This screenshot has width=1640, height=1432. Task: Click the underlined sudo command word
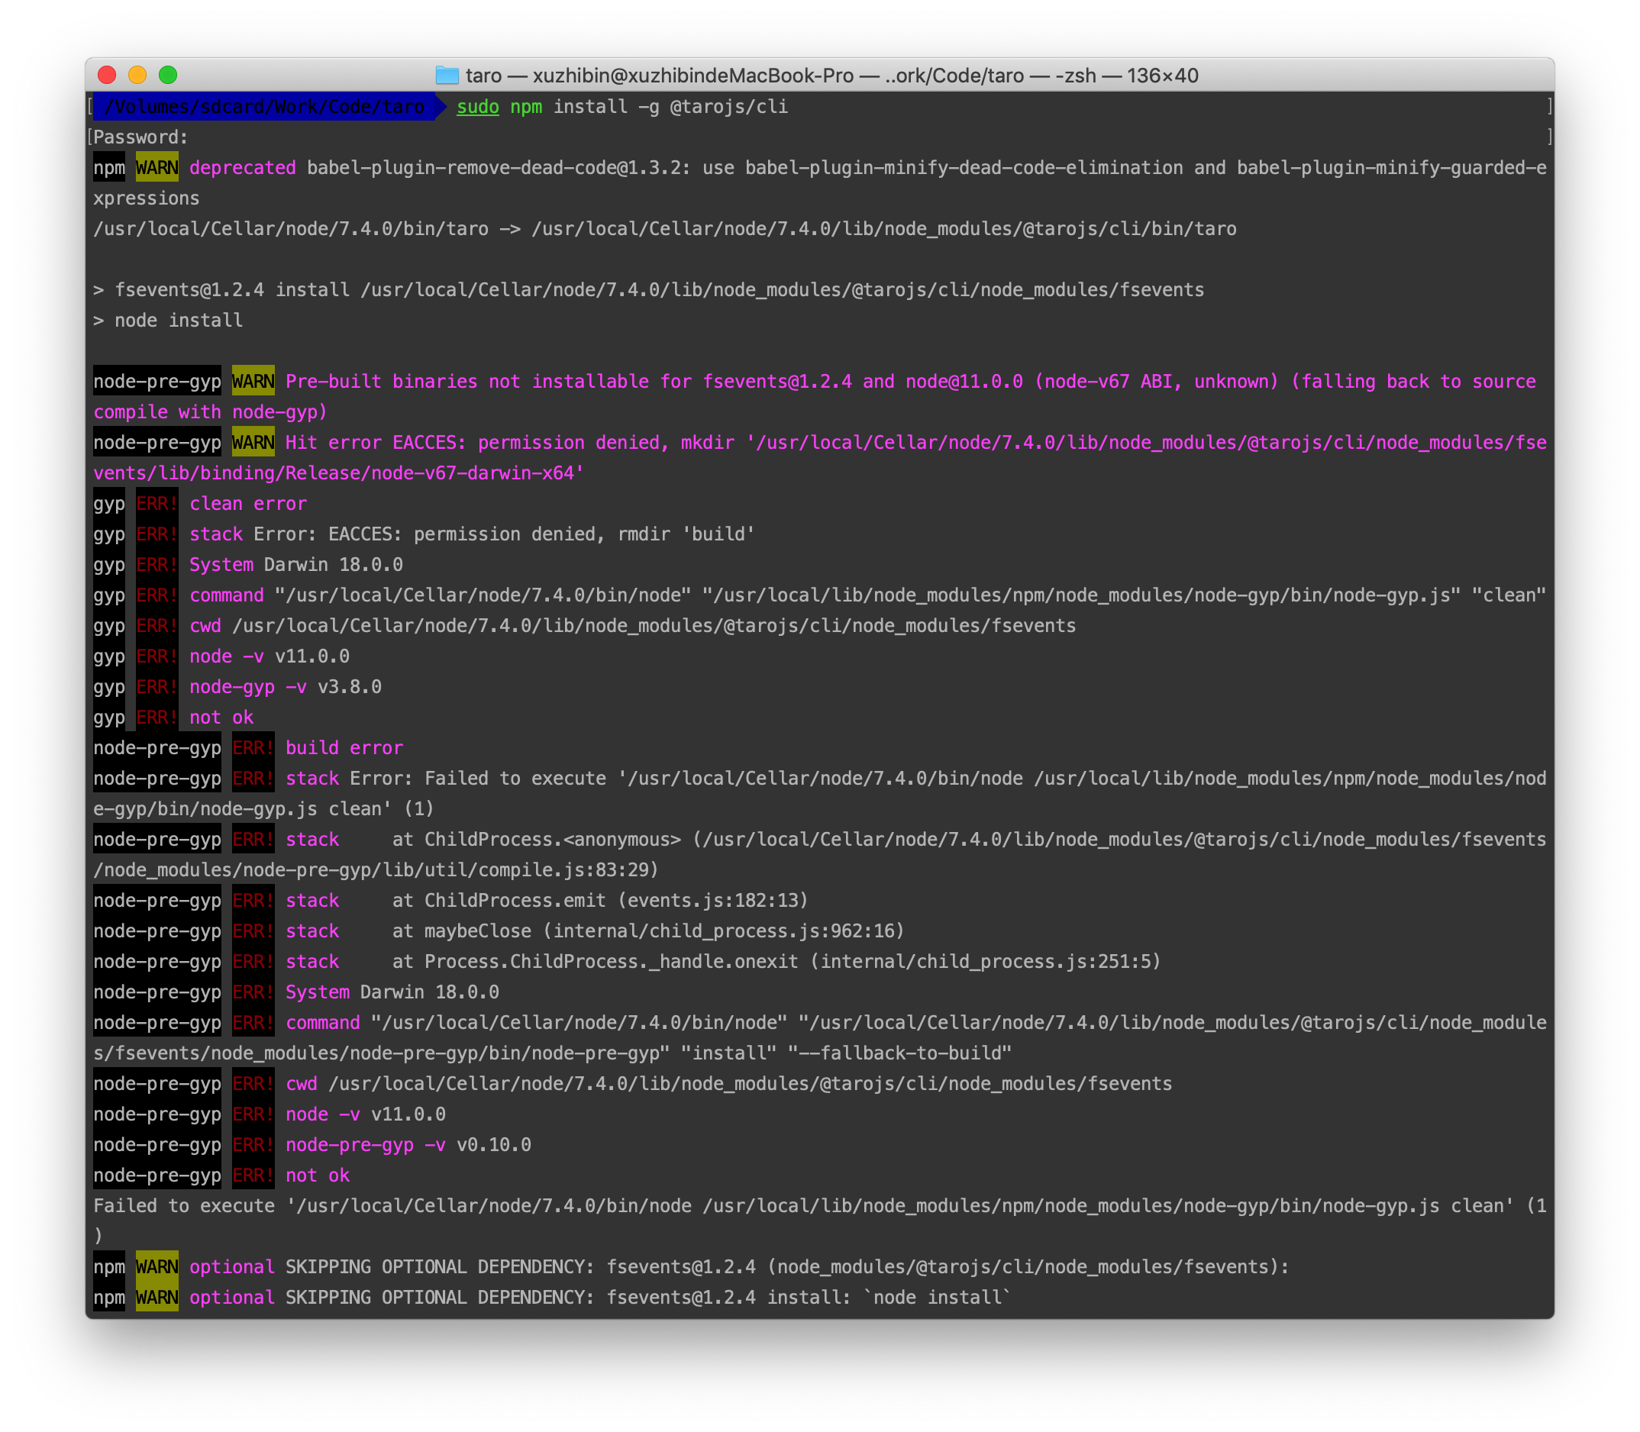[477, 106]
